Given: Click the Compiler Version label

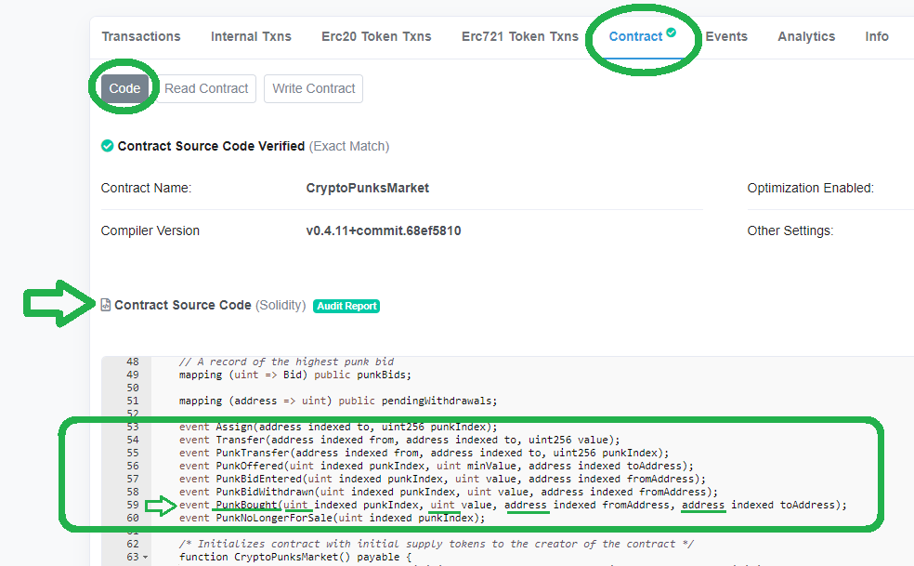Looking at the screenshot, I should click(150, 230).
